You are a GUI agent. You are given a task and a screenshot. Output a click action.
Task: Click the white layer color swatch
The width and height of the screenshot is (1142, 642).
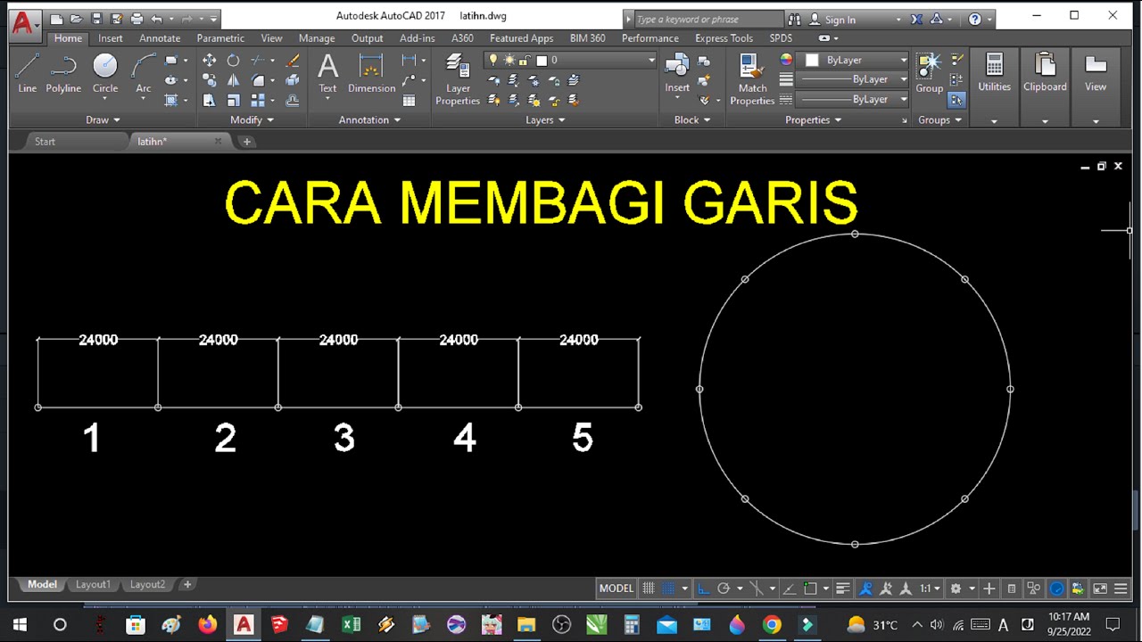[542, 60]
